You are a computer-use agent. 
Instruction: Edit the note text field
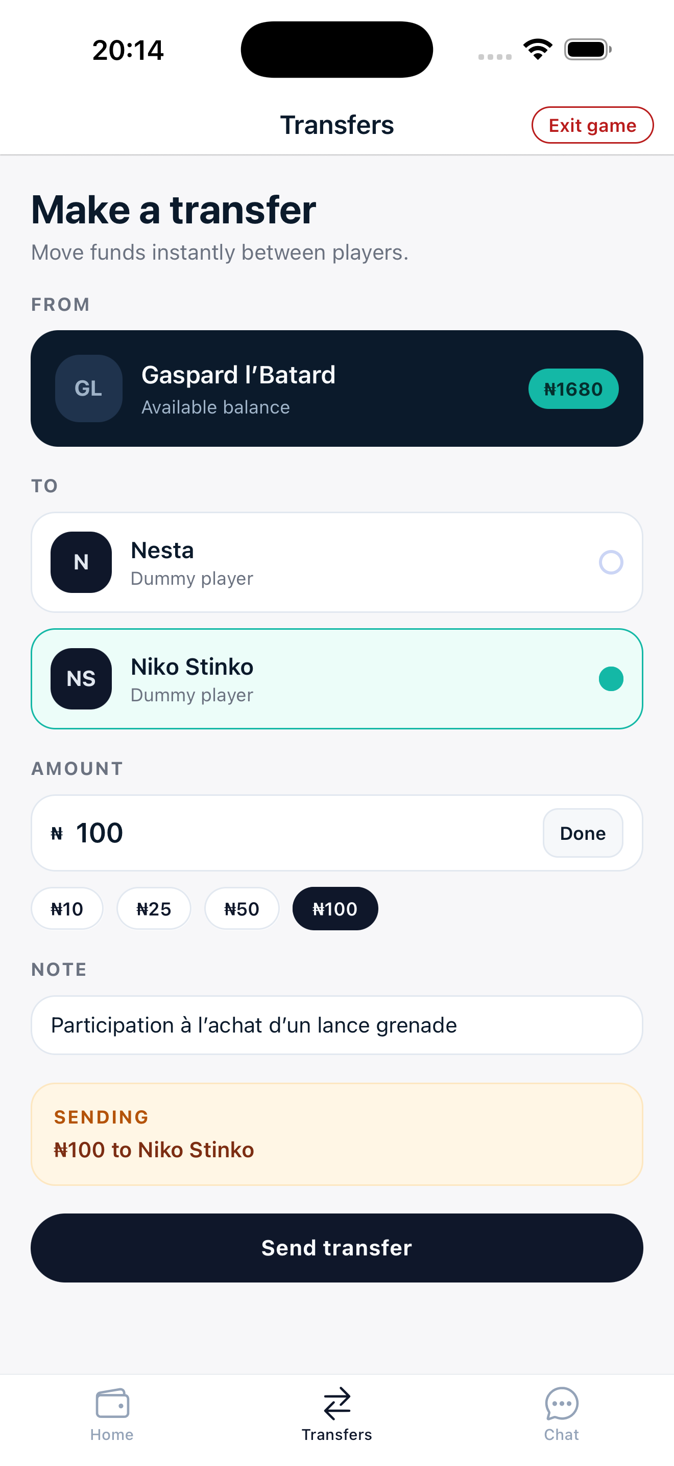tap(336, 1025)
